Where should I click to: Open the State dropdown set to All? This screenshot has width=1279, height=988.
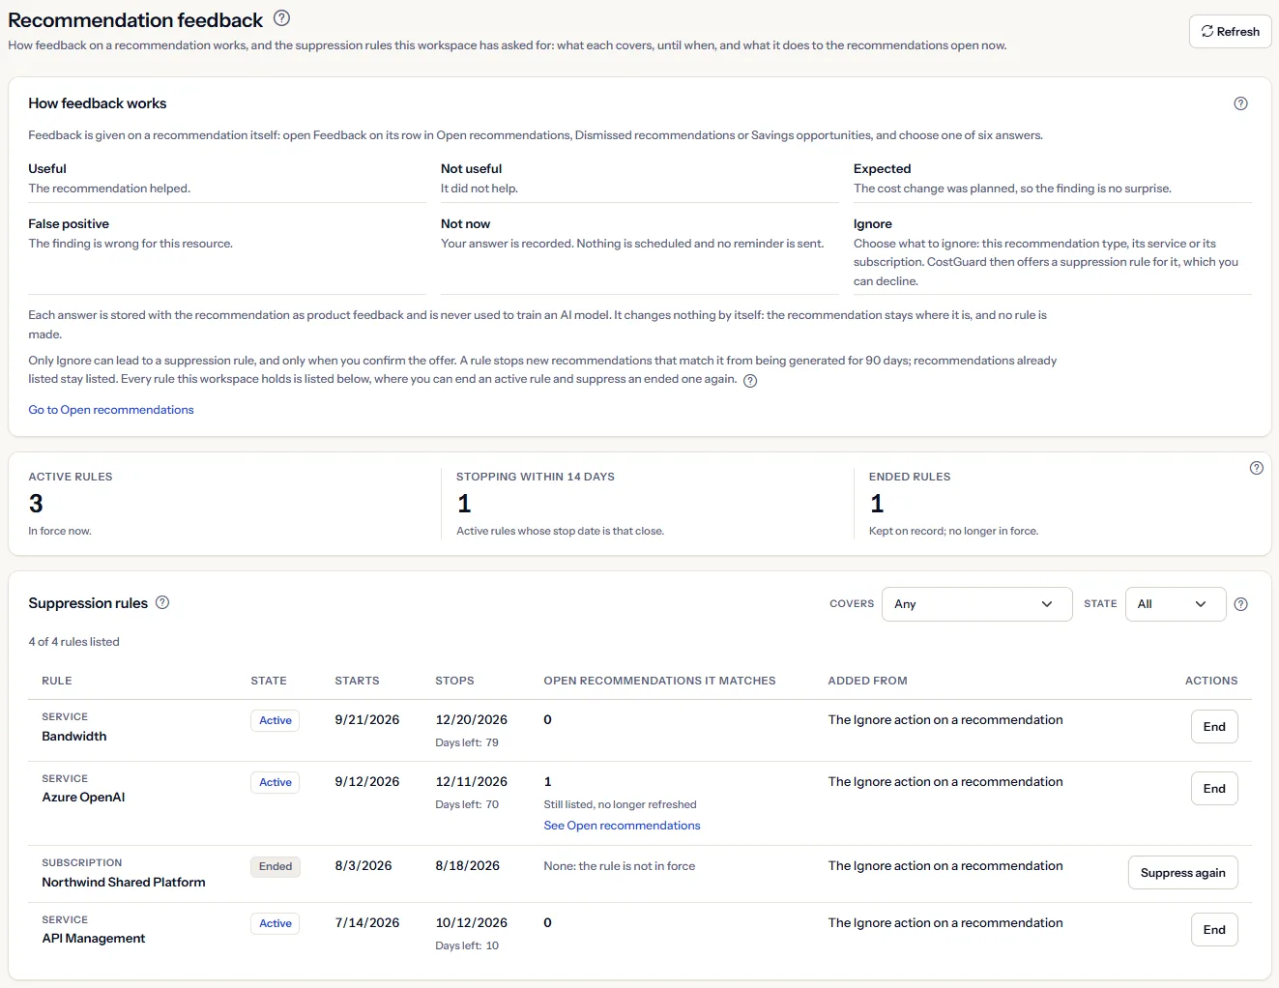pos(1176,604)
